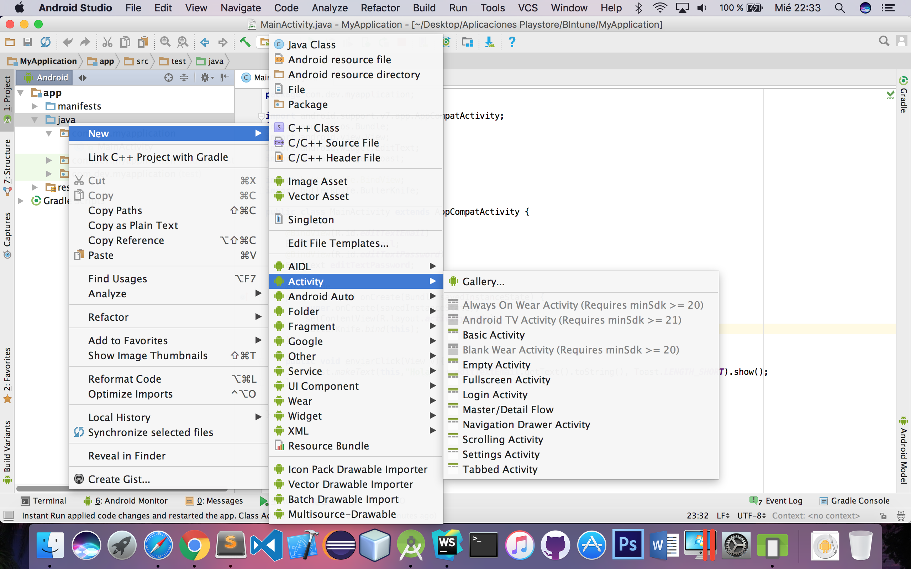Image resolution: width=911 pixels, height=569 pixels.
Task: Collapse the java folder node
Action: [35, 120]
